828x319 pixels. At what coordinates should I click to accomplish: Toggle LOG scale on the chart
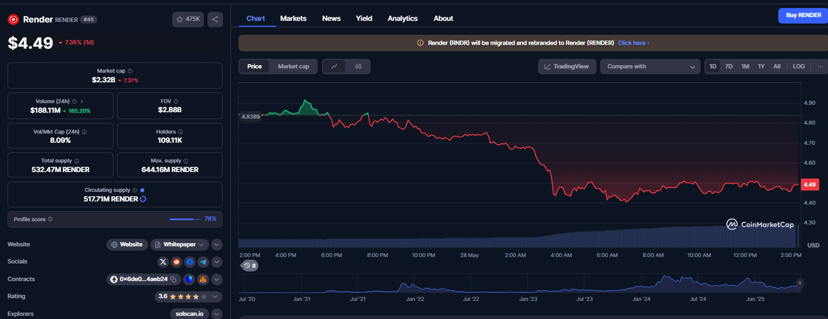(799, 67)
